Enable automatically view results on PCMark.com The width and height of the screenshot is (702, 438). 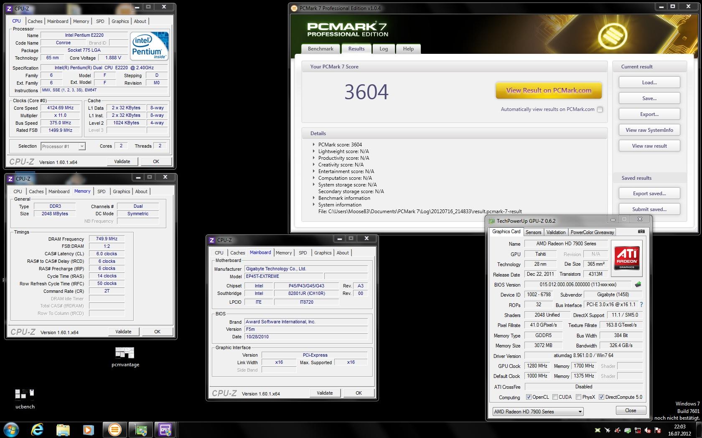(600, 109)
